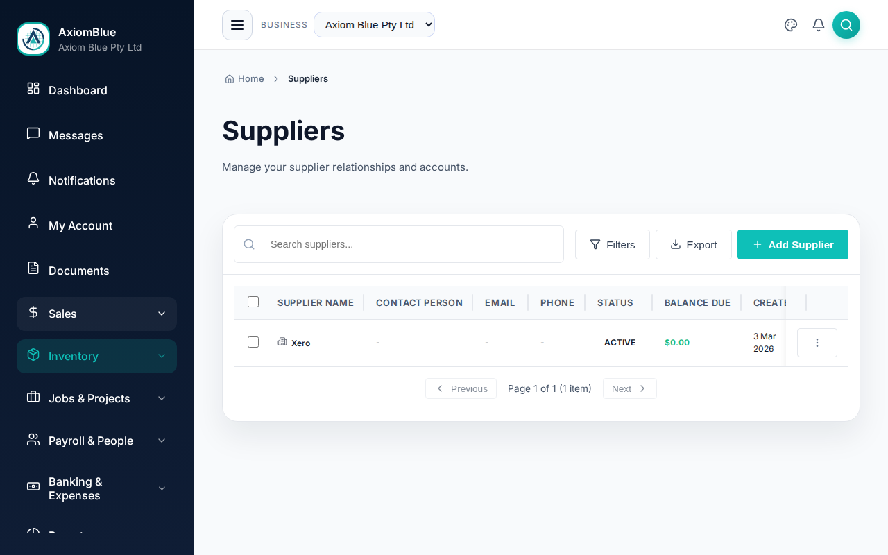Click the Notifications bell icon in sidebar
The image size is (888, 555).
click(x=33, y=178)
